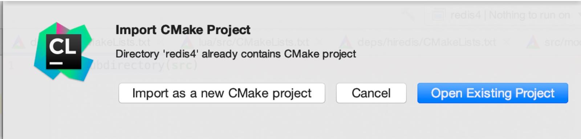581x139 pixels.
Task: Click the Import CMake Project title text
Action: [183, 30]
